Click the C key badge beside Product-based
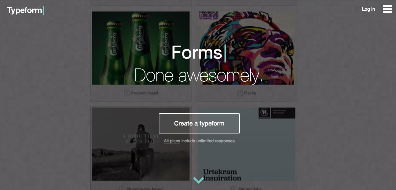The width and height of the screenshot is (396, 190). [127, 93]
